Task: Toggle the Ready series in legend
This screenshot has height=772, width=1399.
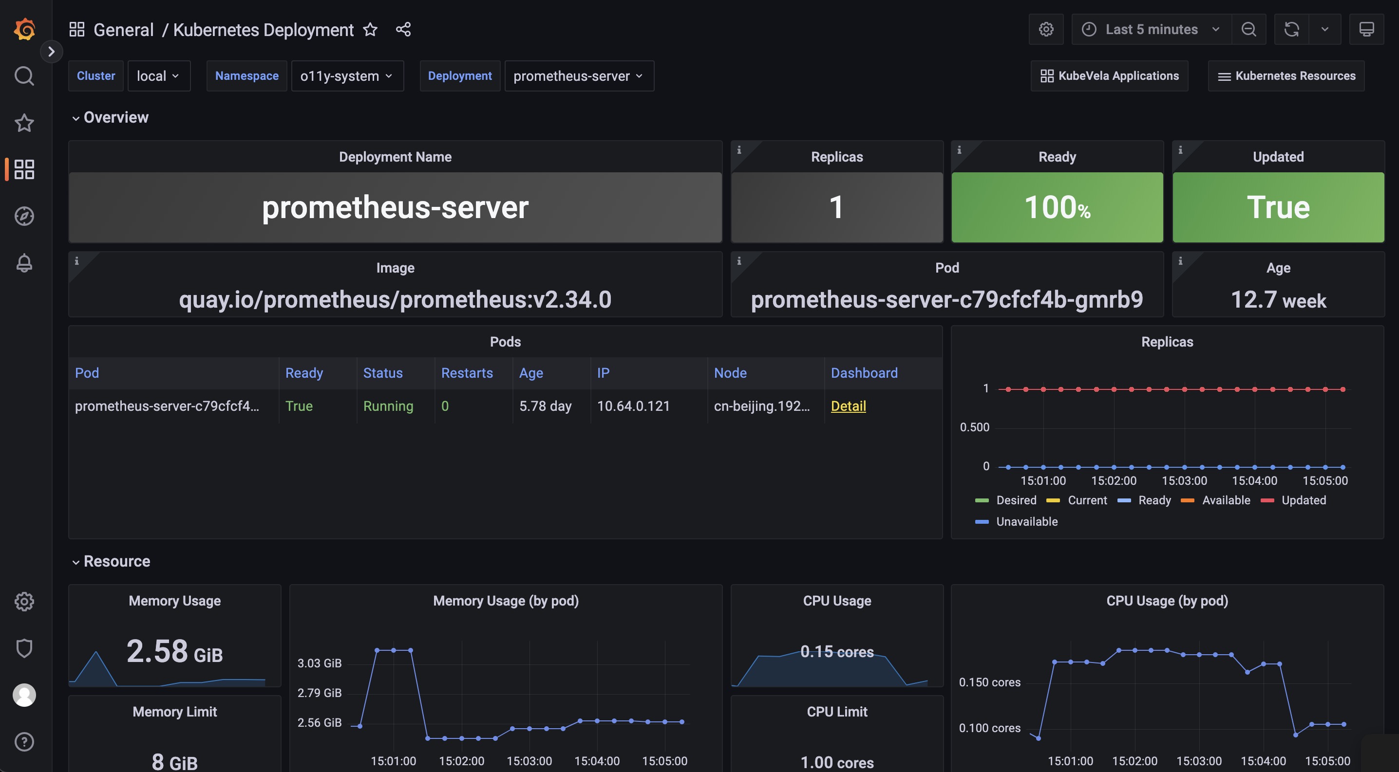Action: pyautogui.click(x=1154, y=500)
